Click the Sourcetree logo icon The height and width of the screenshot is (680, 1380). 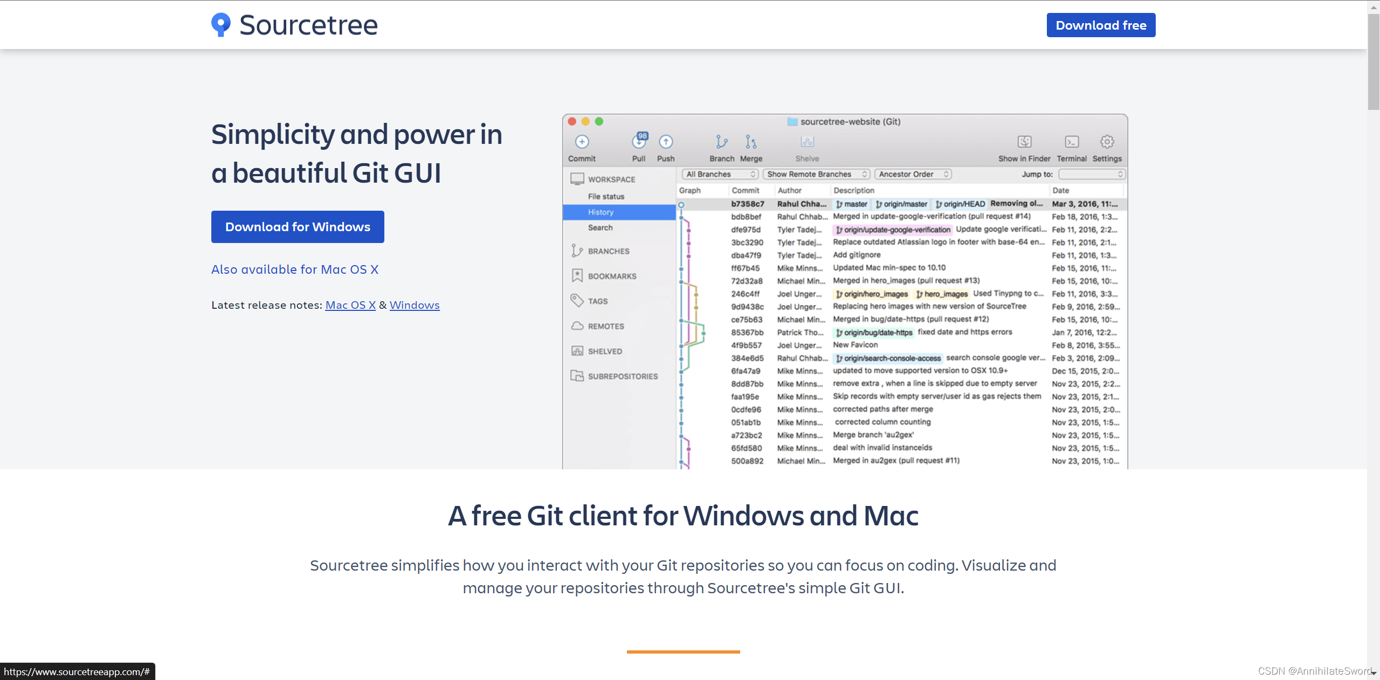coord(220,25)
